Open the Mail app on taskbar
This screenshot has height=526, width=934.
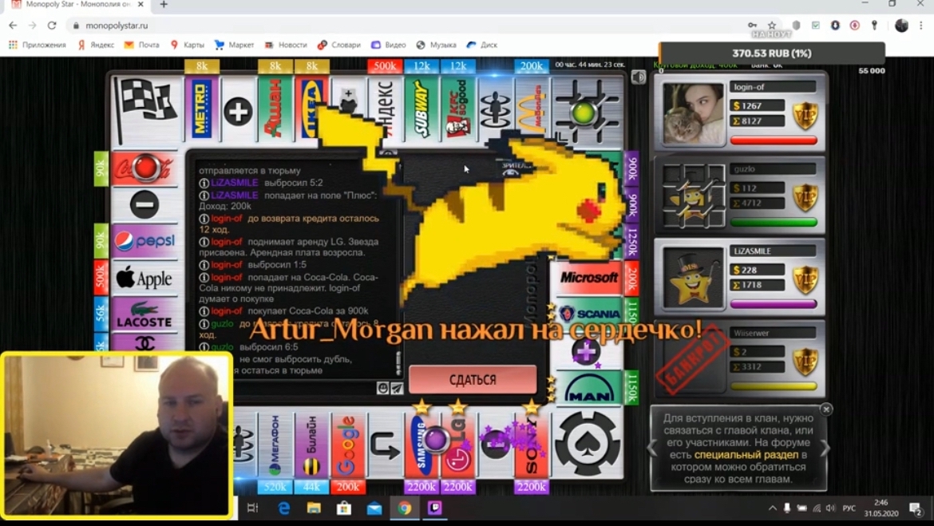[374, 508]
